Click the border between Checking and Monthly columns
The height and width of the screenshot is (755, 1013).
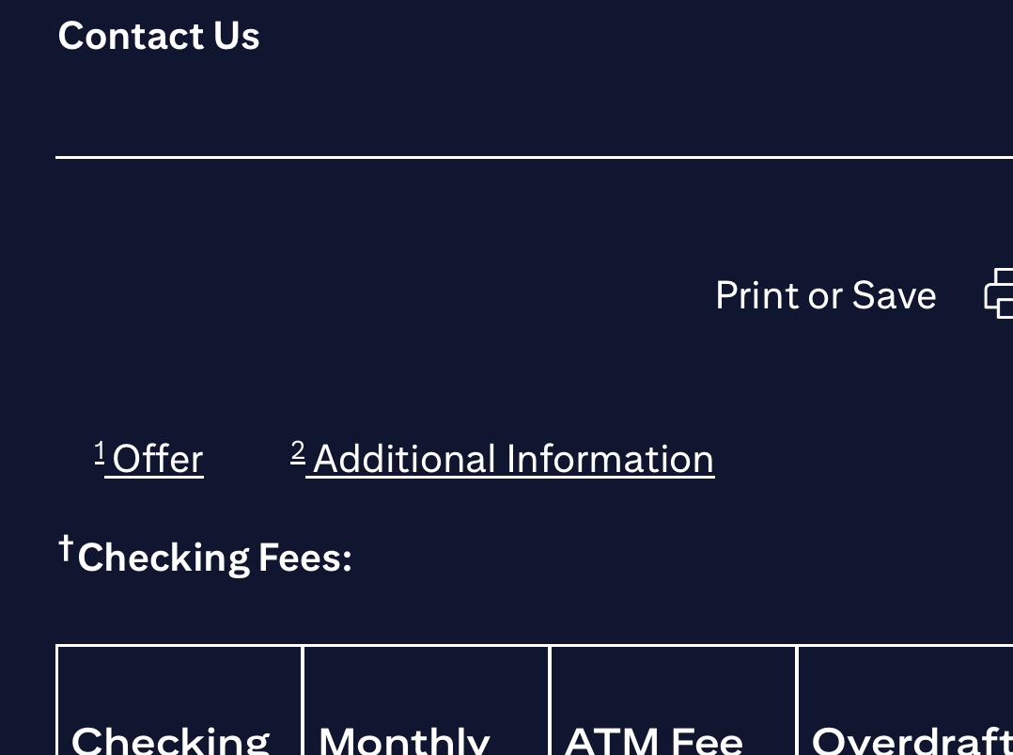[x=303, y=701]
